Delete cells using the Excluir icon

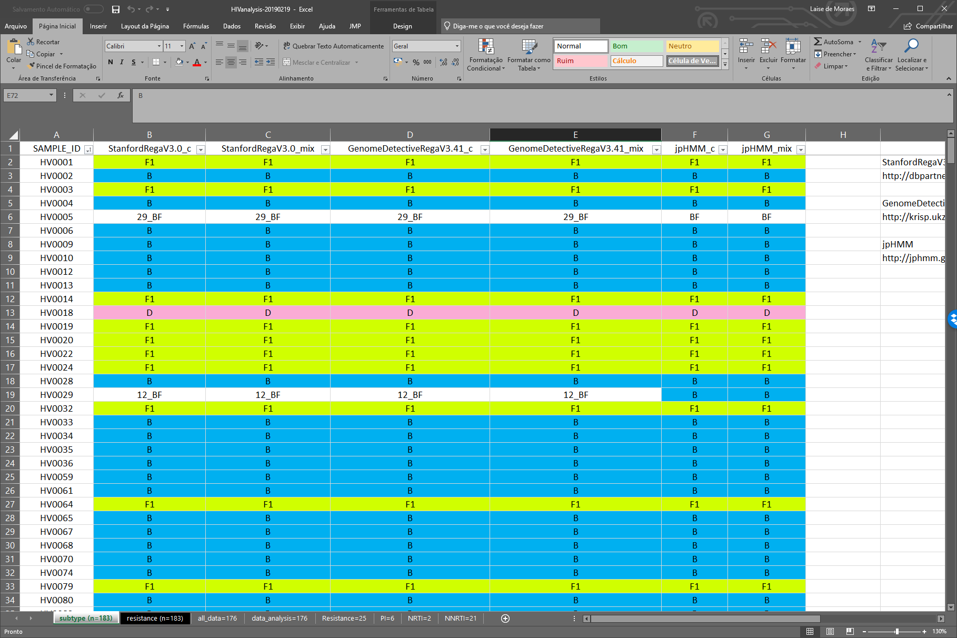[768, 47]
